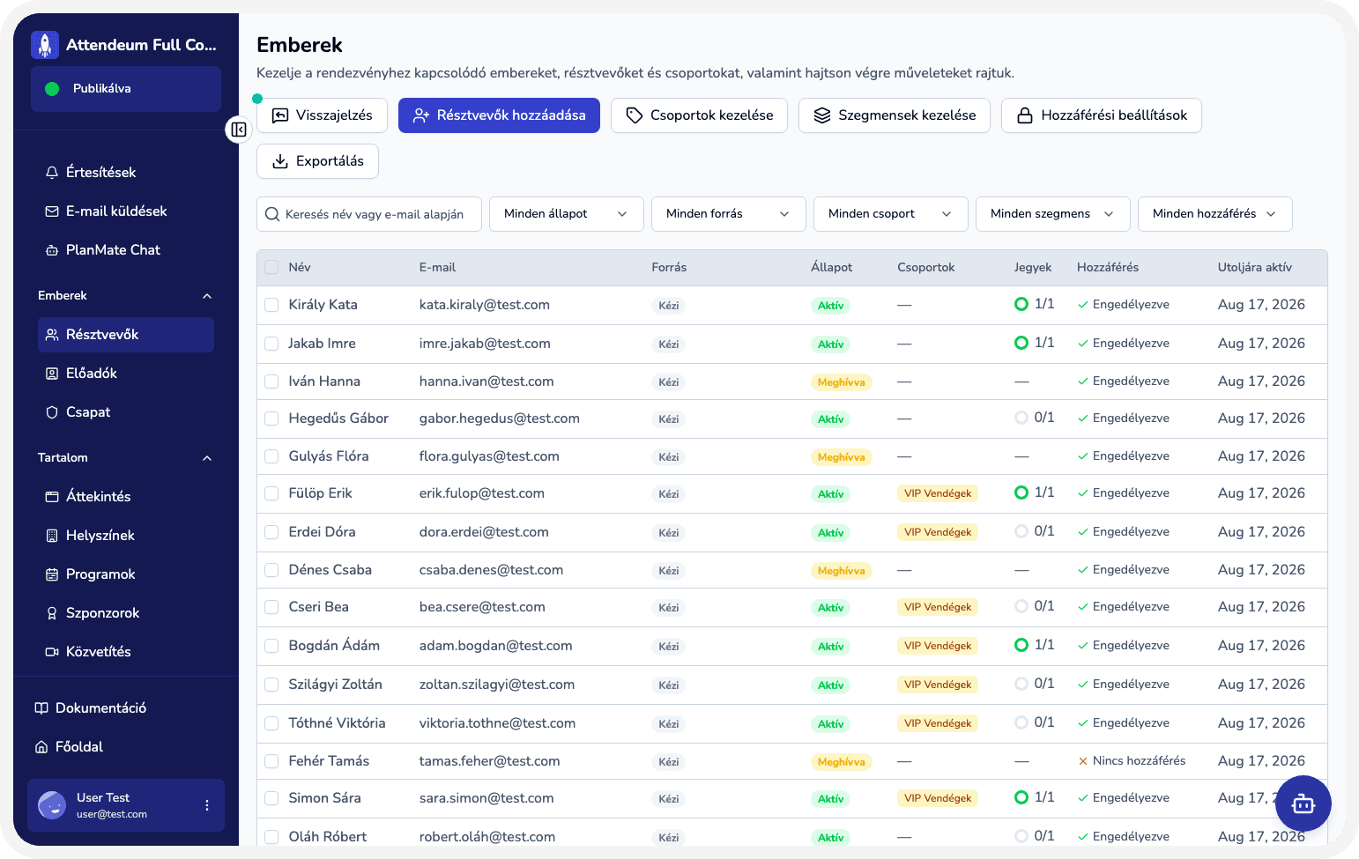Go to Résztvevők in the sidebar
The width and height of the screenshot is (1359, 859).
click(x=126, y=335)
